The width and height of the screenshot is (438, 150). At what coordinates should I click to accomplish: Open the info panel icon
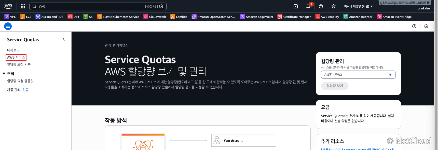414,26
